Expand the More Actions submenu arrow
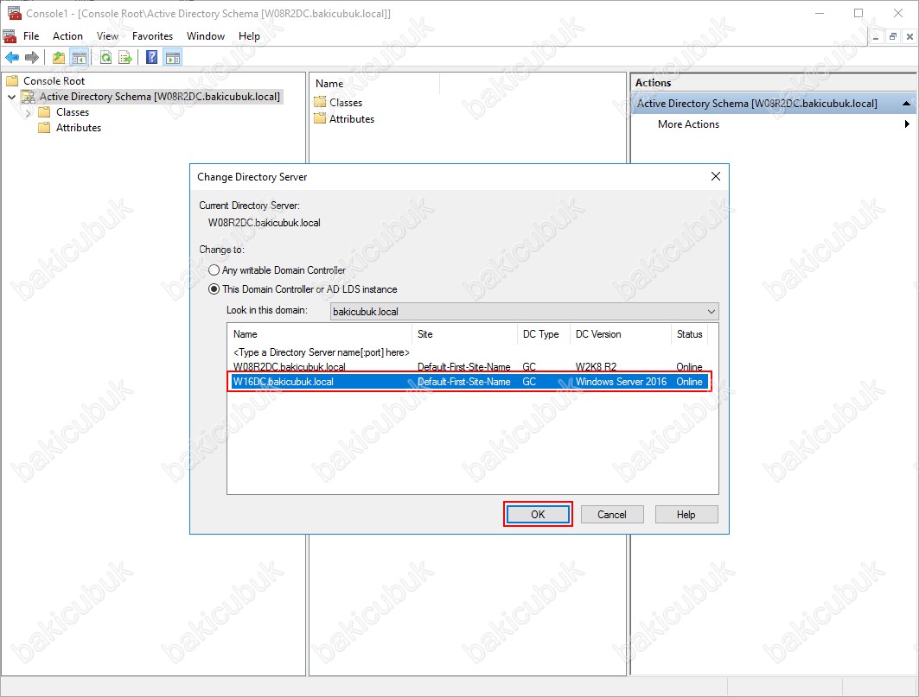This screenshot has width=919, height=697. click(x=907, y=124)
